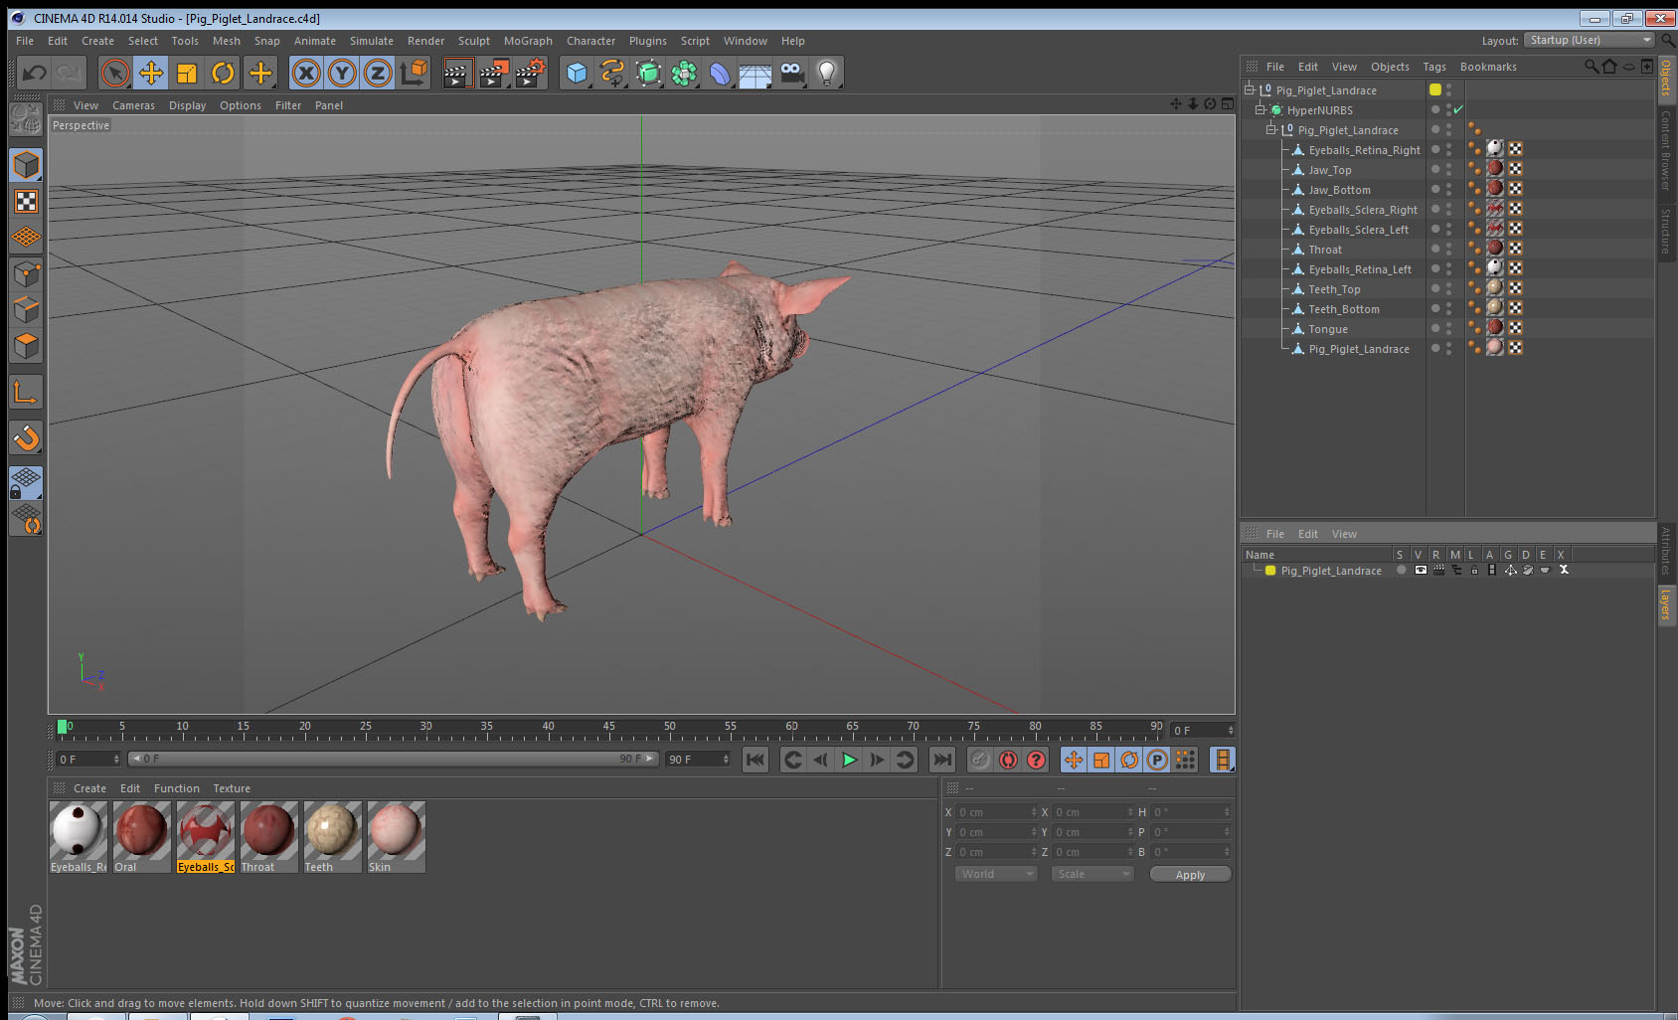Screen dimensions: 1678x1020
Task: Select the Oral material swatch
Action: 141,837
